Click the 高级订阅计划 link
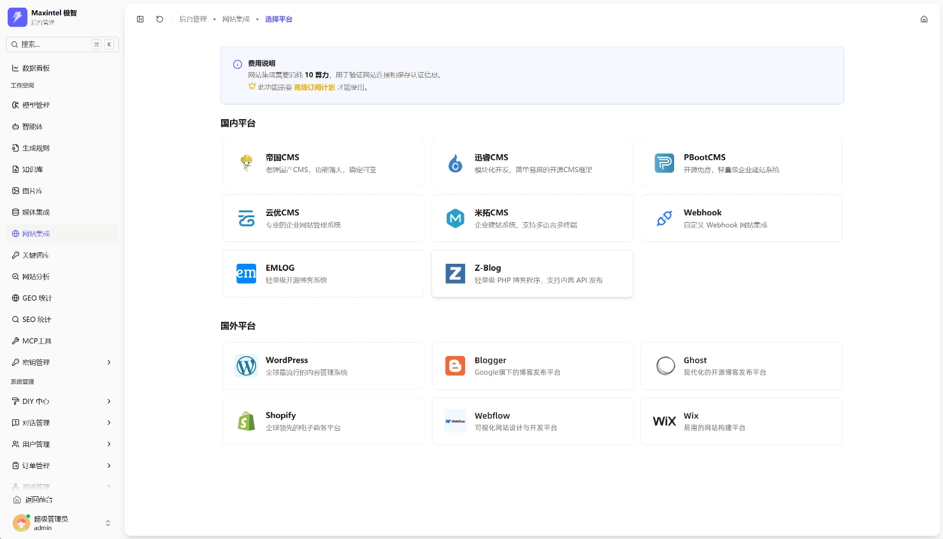The height and width of the screenshot is (539, 943). click(314, 87)
